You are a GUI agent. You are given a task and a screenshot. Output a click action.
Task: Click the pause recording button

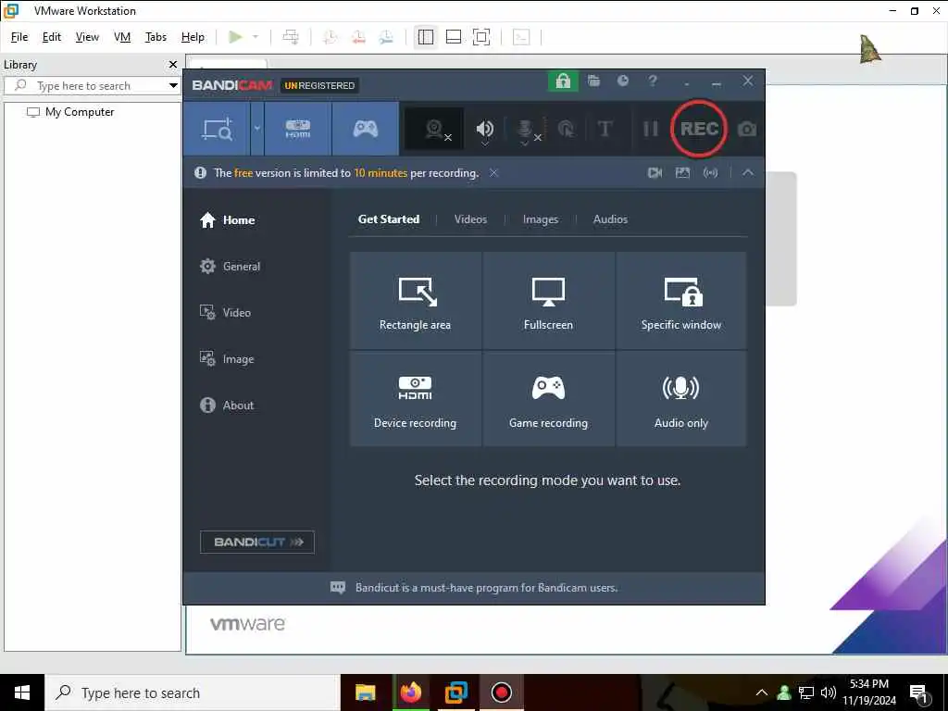click(x=651, y=129)
